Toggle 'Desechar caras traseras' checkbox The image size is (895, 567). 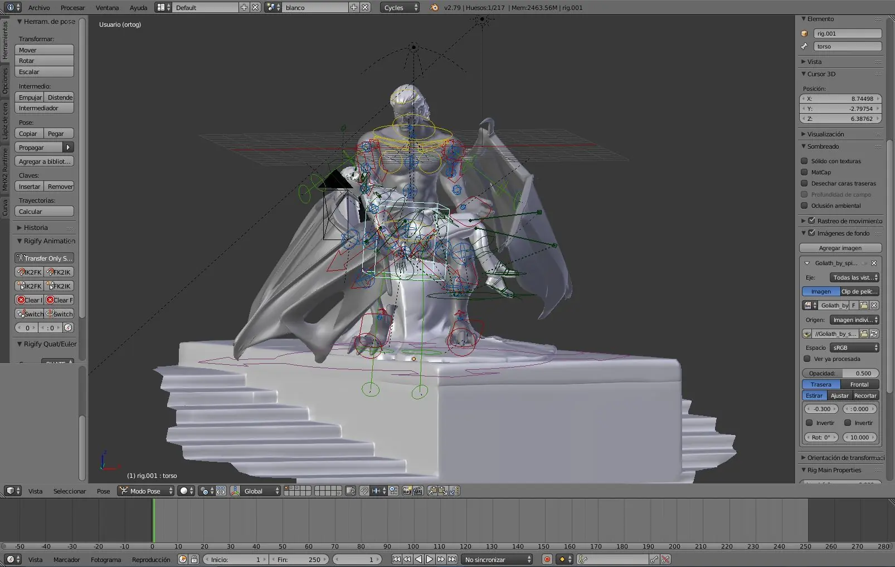tap(804, 183)
